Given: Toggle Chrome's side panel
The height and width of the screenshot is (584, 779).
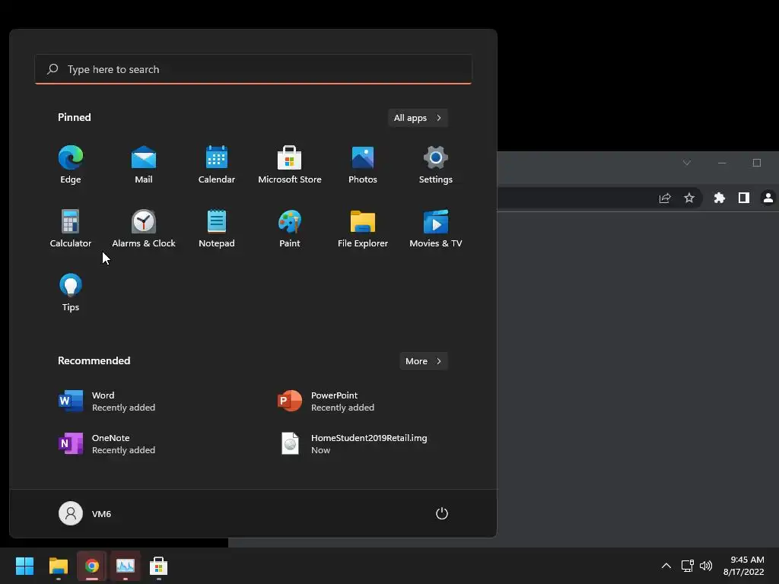Looking at the screenshot, I should 744,198.
